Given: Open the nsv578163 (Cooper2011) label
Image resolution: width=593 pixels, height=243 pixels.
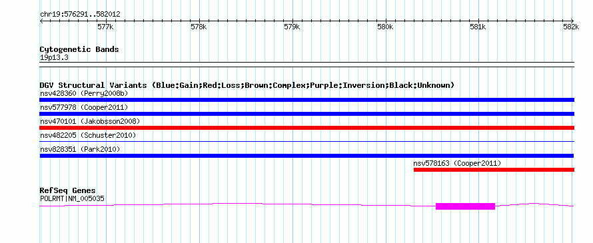Looking at the screenshot, I should pos(457,163).
